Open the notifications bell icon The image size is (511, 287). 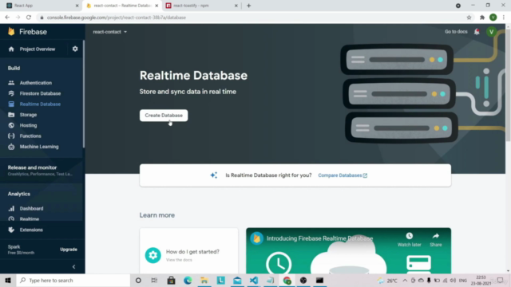[477, 32]
